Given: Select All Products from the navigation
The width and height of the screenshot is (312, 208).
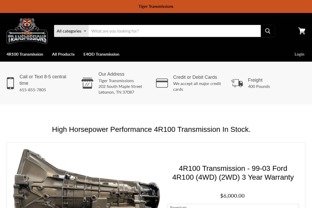Looking at the screenshot, I should 63,54.
